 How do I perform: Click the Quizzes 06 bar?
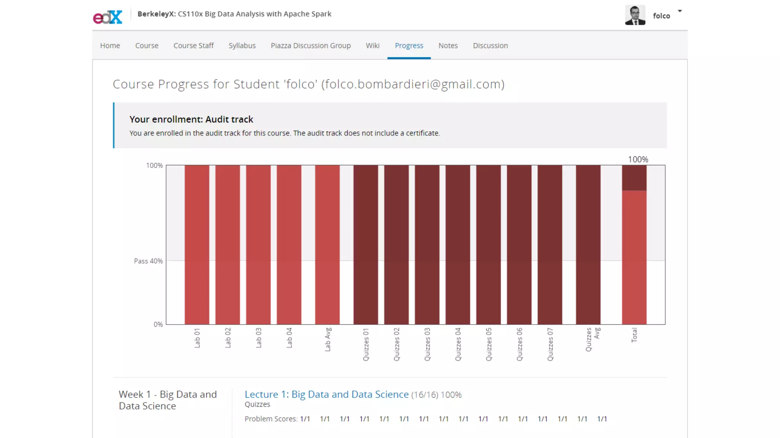click(x=519, y=244)
